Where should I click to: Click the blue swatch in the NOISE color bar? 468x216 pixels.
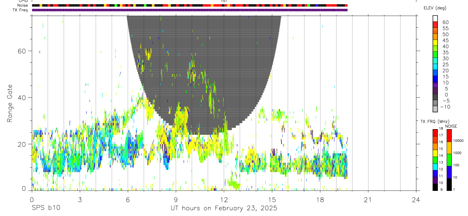point(449,172)
